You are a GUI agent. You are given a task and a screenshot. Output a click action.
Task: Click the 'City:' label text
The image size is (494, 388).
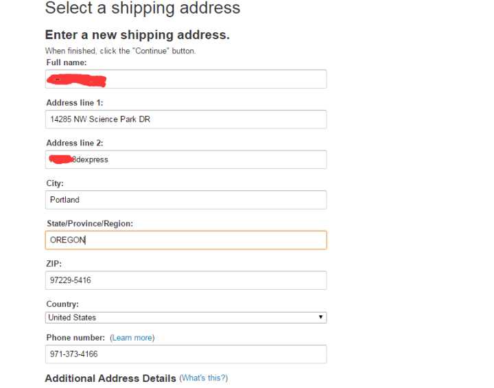click(x=55, y=183)
